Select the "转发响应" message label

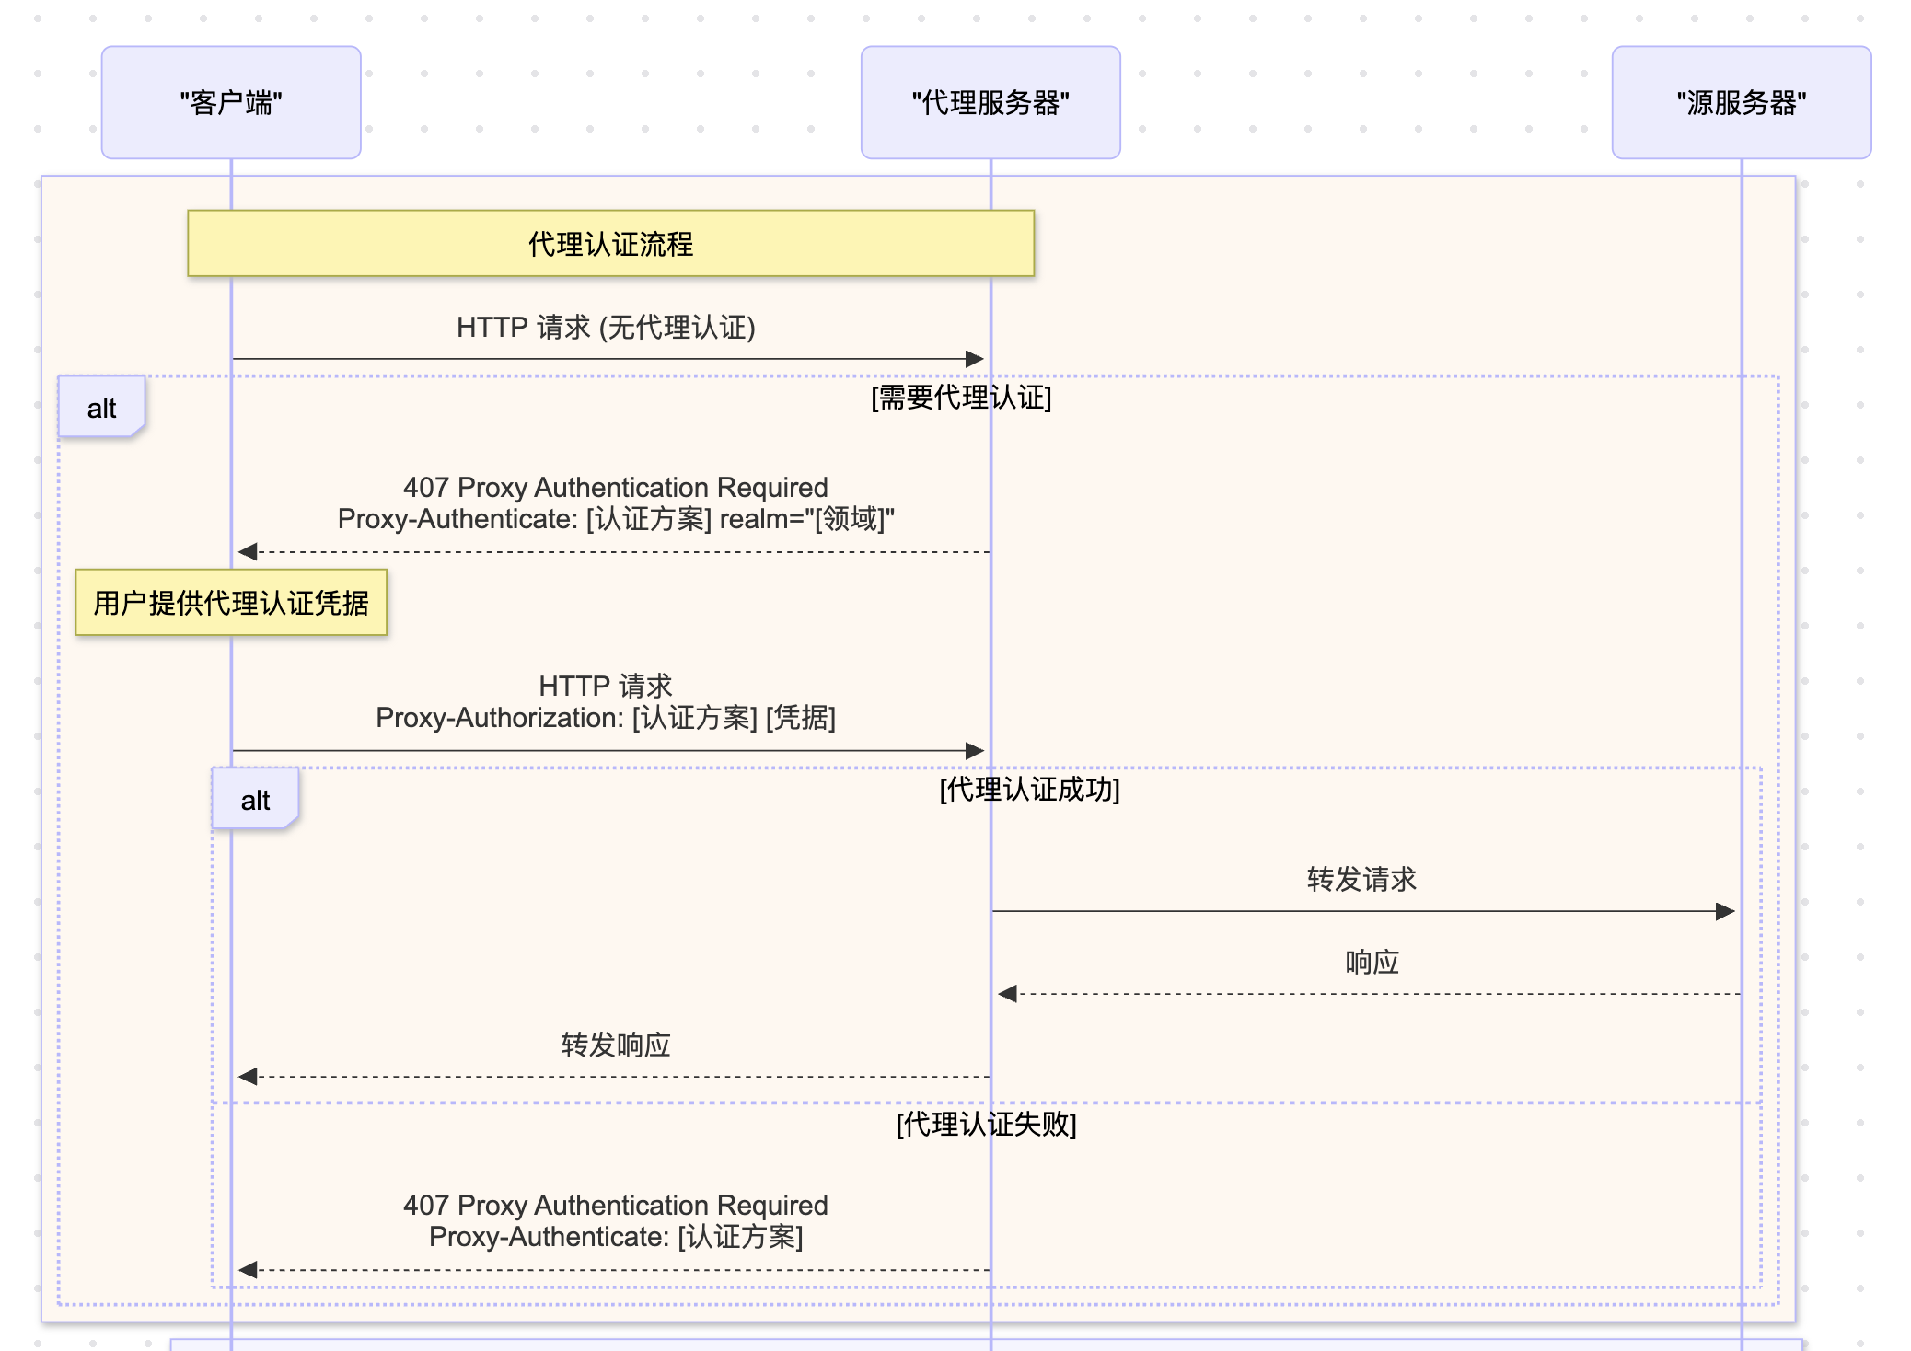[615, 1045]
